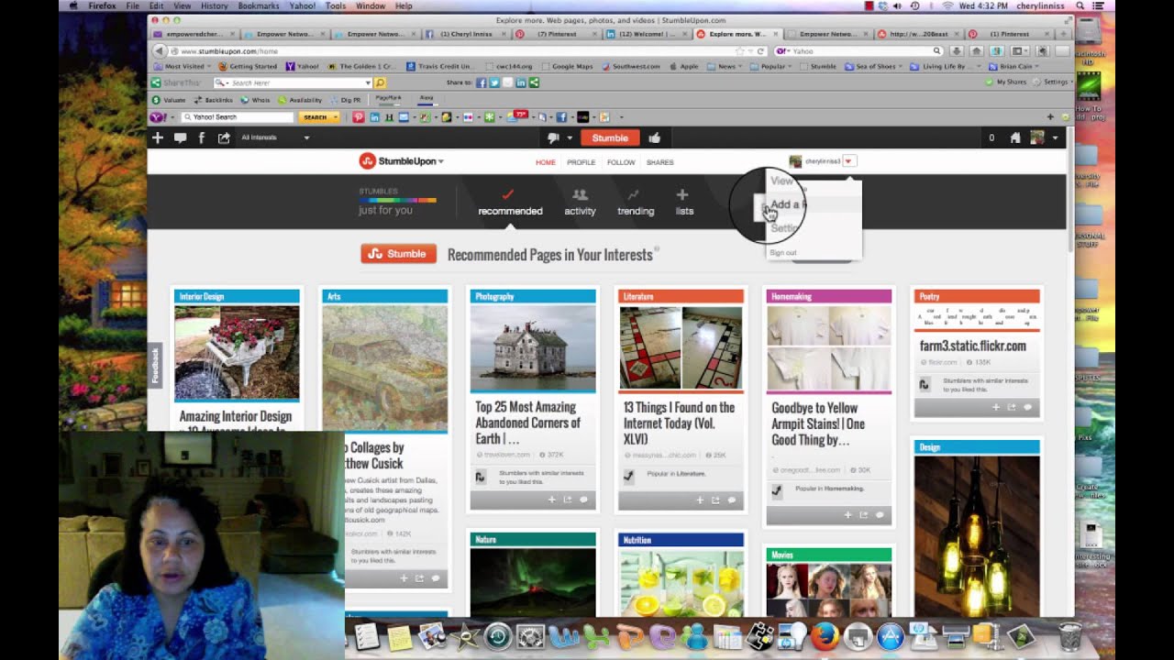This screenshot has height=660, width=1174.
Task: Expand the Search Here field dropdown arrow
Action: tap(368, 82)
